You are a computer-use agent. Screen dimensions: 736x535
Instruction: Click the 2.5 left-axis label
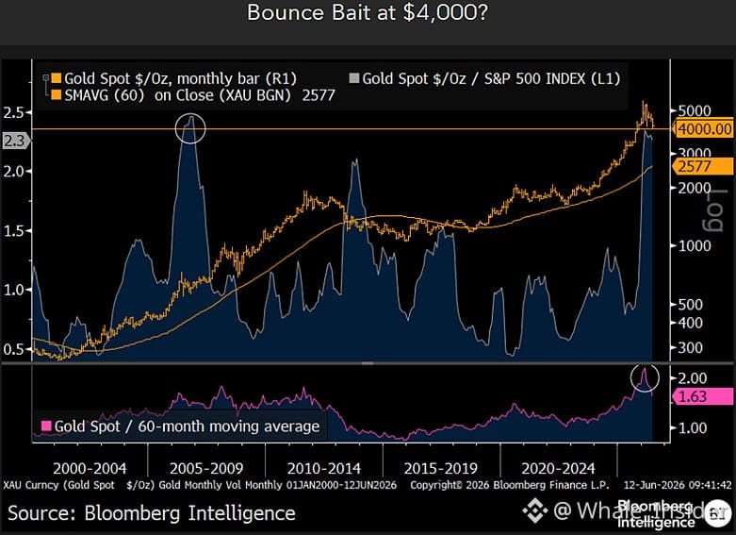point(13,112)
